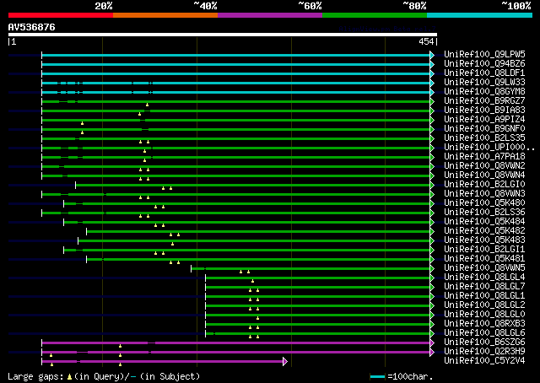Select the UniRef100_Q8GYM8 label
540x383 pixels.
[484, 91]
